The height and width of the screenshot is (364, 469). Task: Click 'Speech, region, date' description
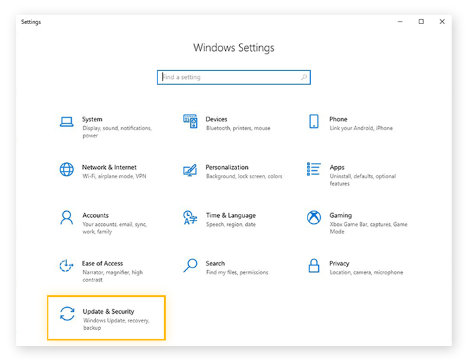(x=231, y=225)
